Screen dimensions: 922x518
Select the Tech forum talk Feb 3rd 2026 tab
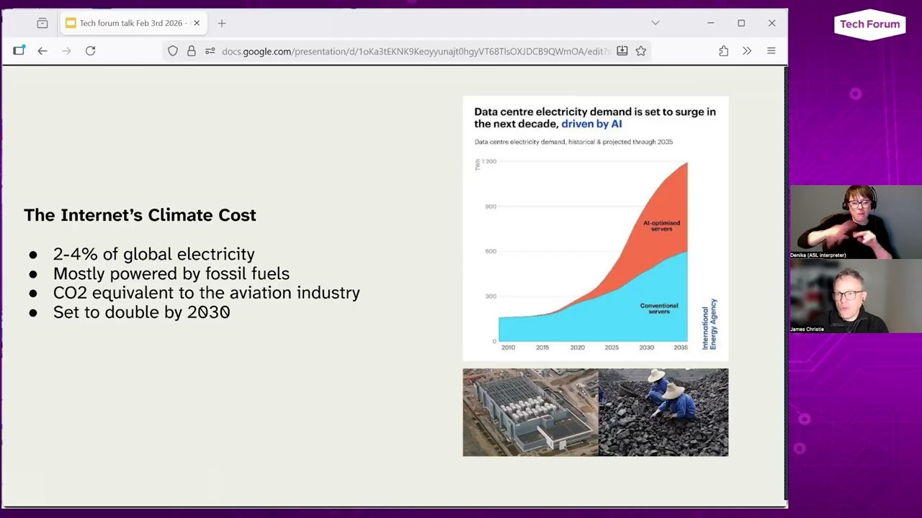(x=133, y=23)
